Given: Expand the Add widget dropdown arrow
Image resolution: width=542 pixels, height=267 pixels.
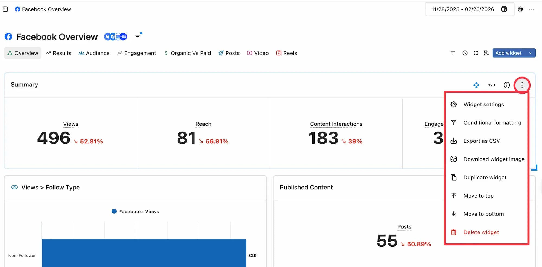Looking at the screenshot, I should [x=530, y=53].
